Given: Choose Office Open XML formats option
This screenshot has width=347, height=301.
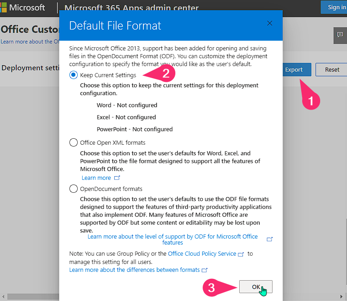Looking at the screenshot, I should click(x=74, y=142).
